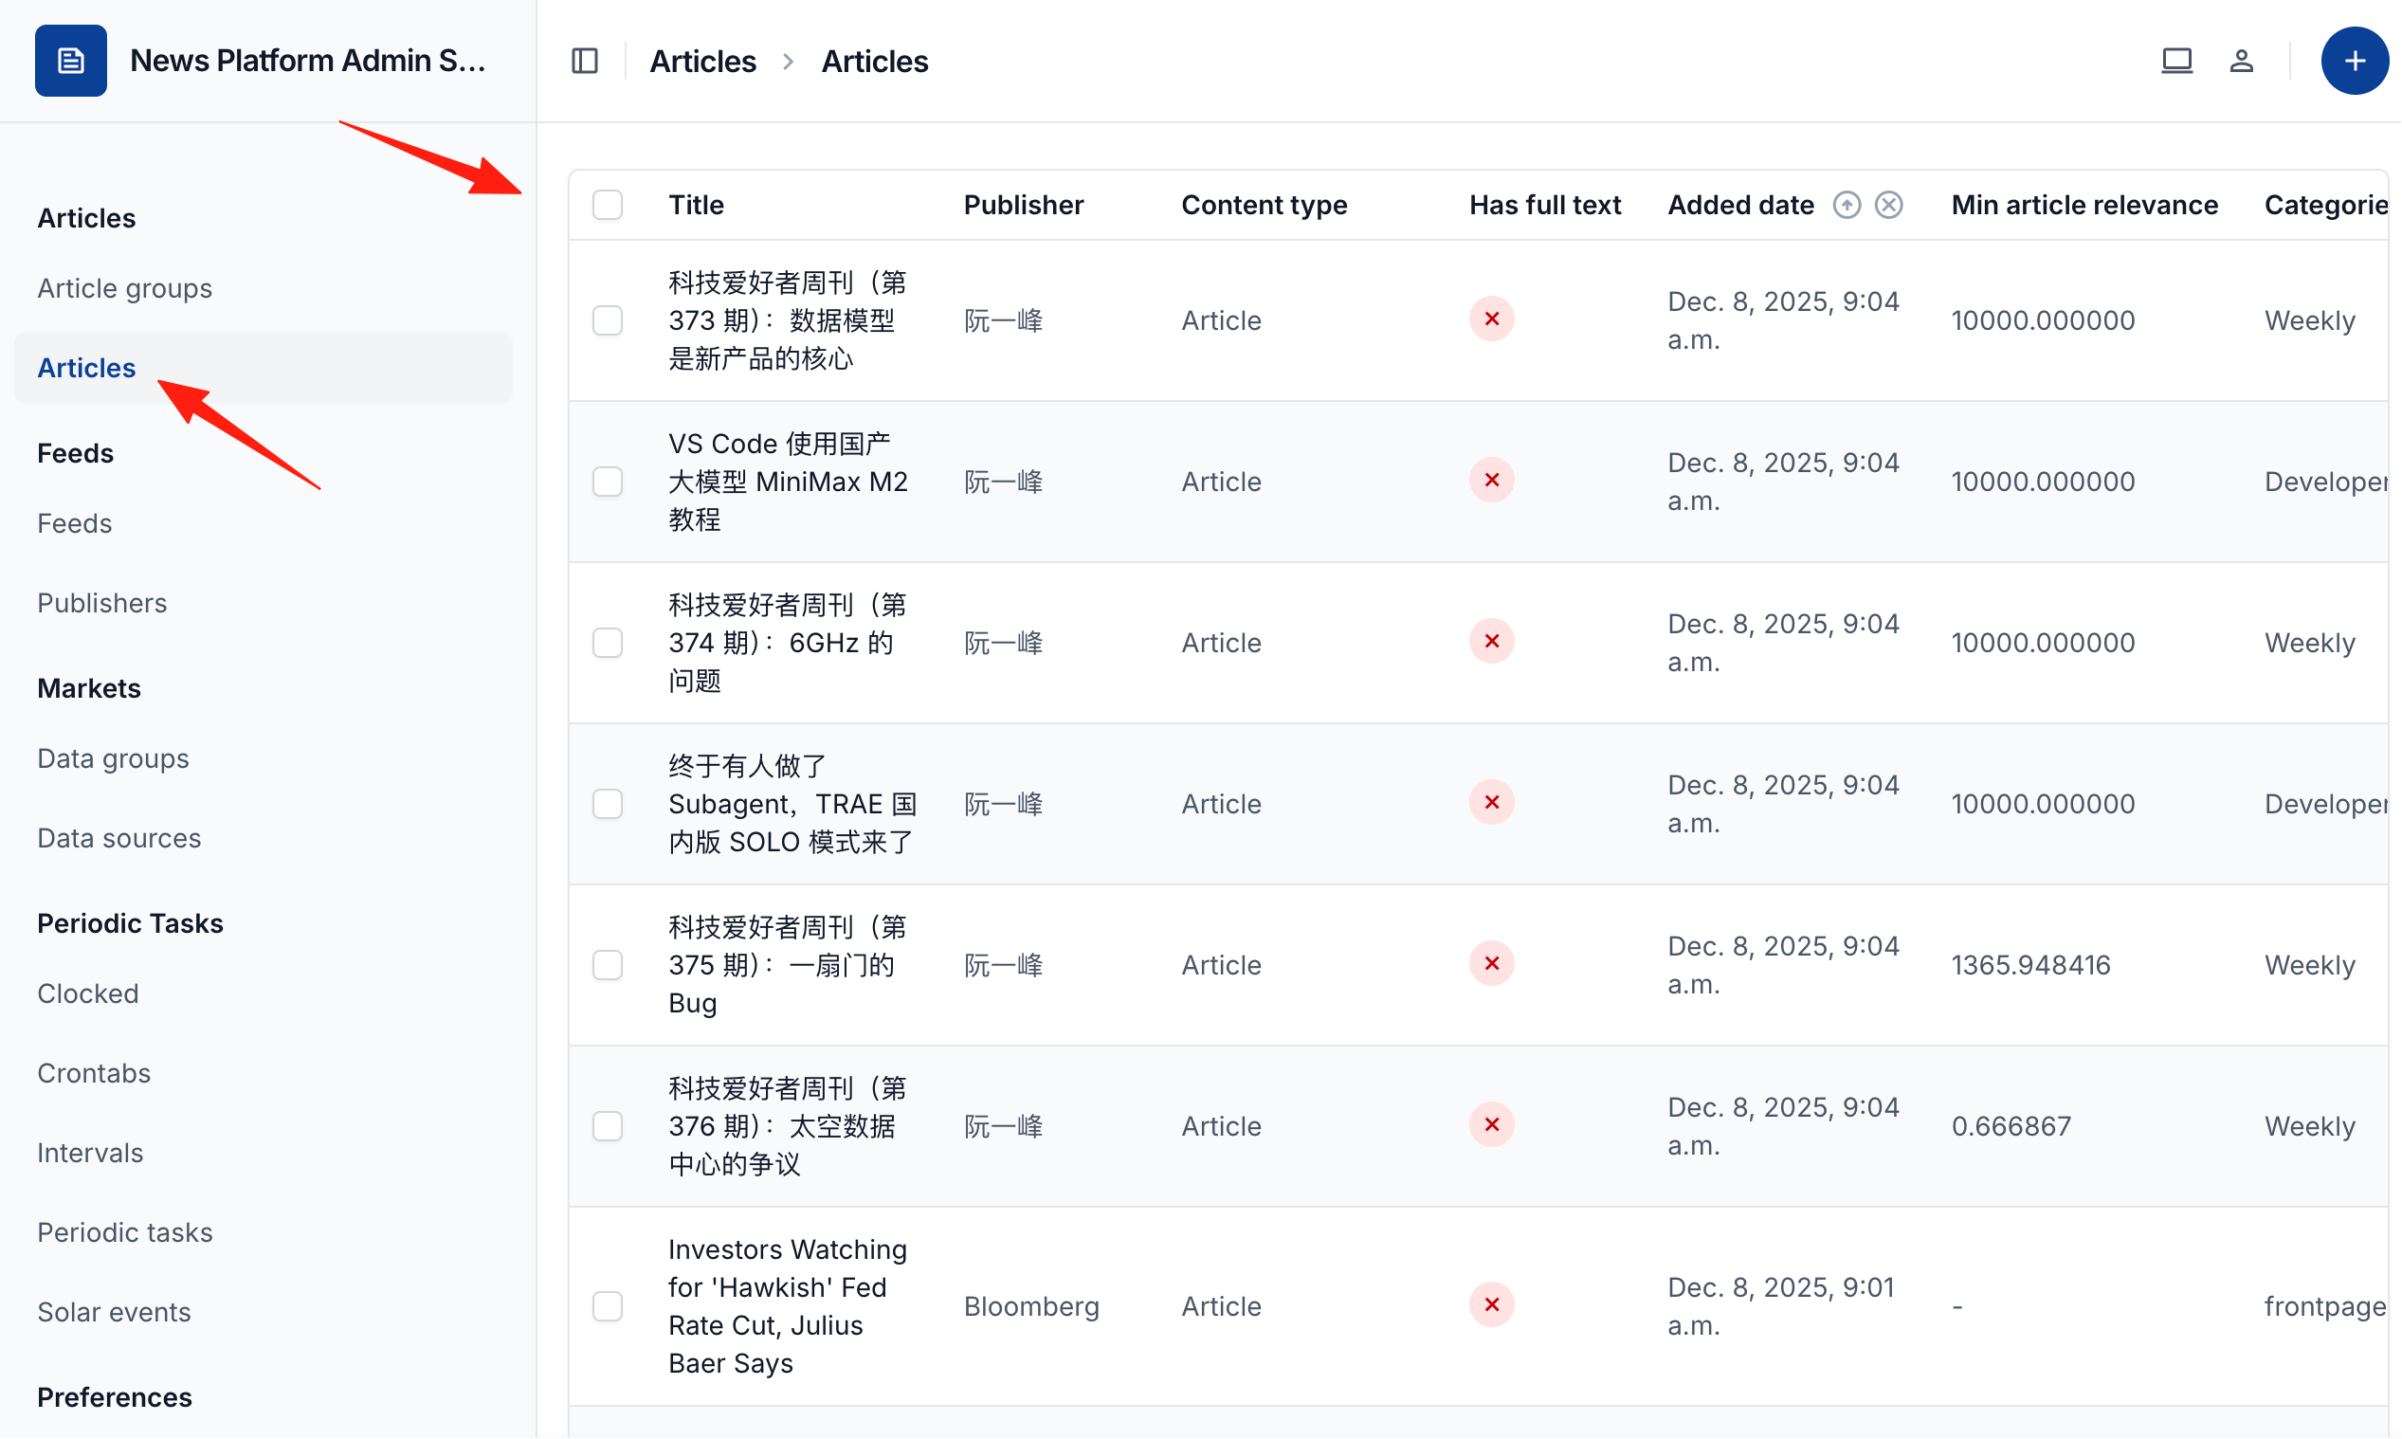
Task: Click red X status for issue 375 row
Action: (1492, 963)
